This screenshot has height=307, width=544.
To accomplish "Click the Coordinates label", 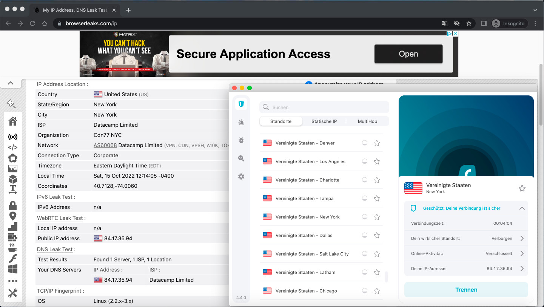I will tap(52, 186).
